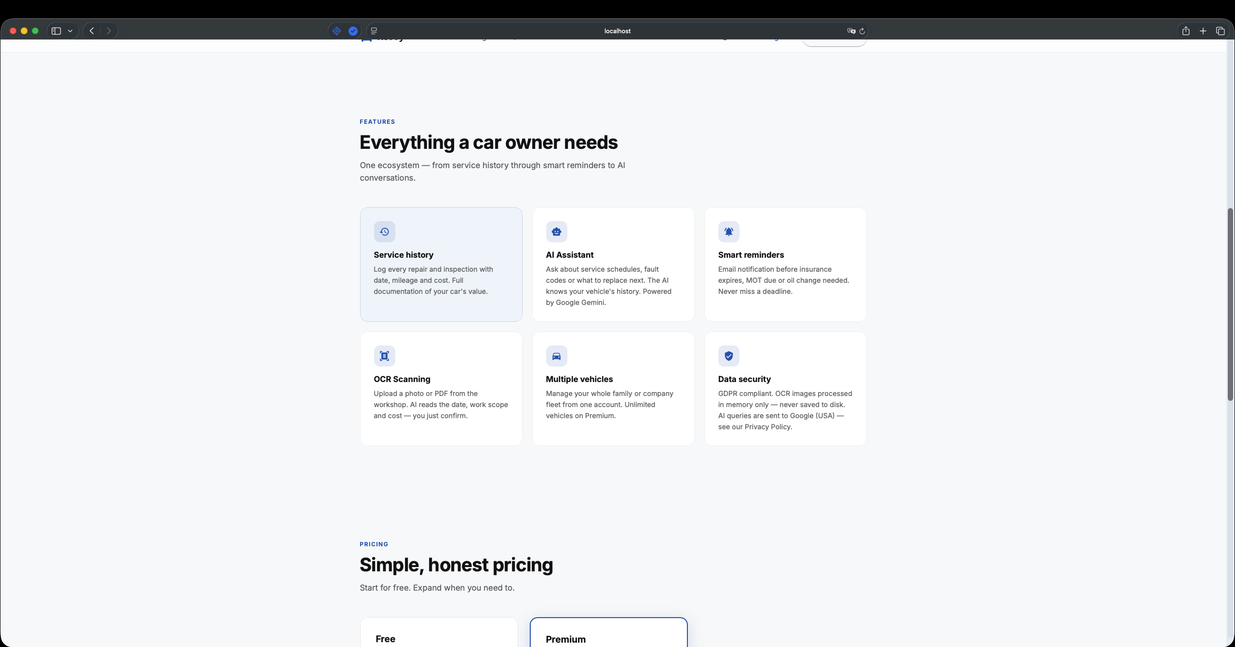Click the Smart reminders card title

(x=751, y=255)
